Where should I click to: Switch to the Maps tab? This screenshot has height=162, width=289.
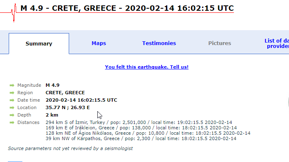click(x=99, y=43)
